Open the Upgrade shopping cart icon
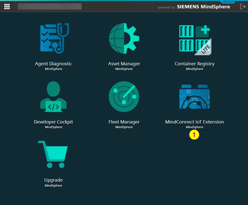 [x=53, y=155]
